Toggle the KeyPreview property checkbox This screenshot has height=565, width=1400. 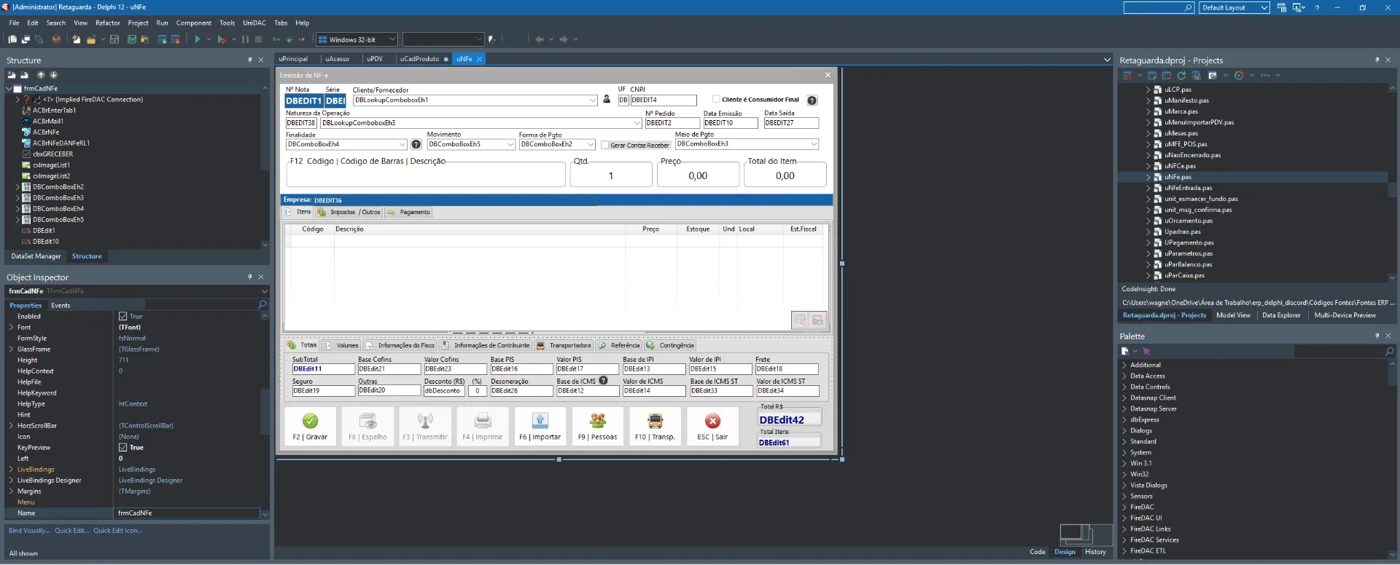point(123,447)
